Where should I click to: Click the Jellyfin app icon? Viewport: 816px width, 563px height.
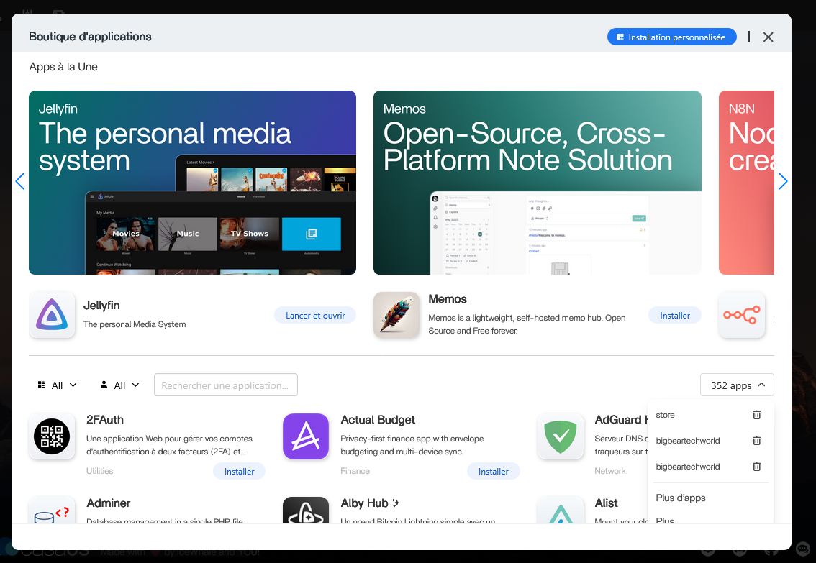(x=52, y=315)
